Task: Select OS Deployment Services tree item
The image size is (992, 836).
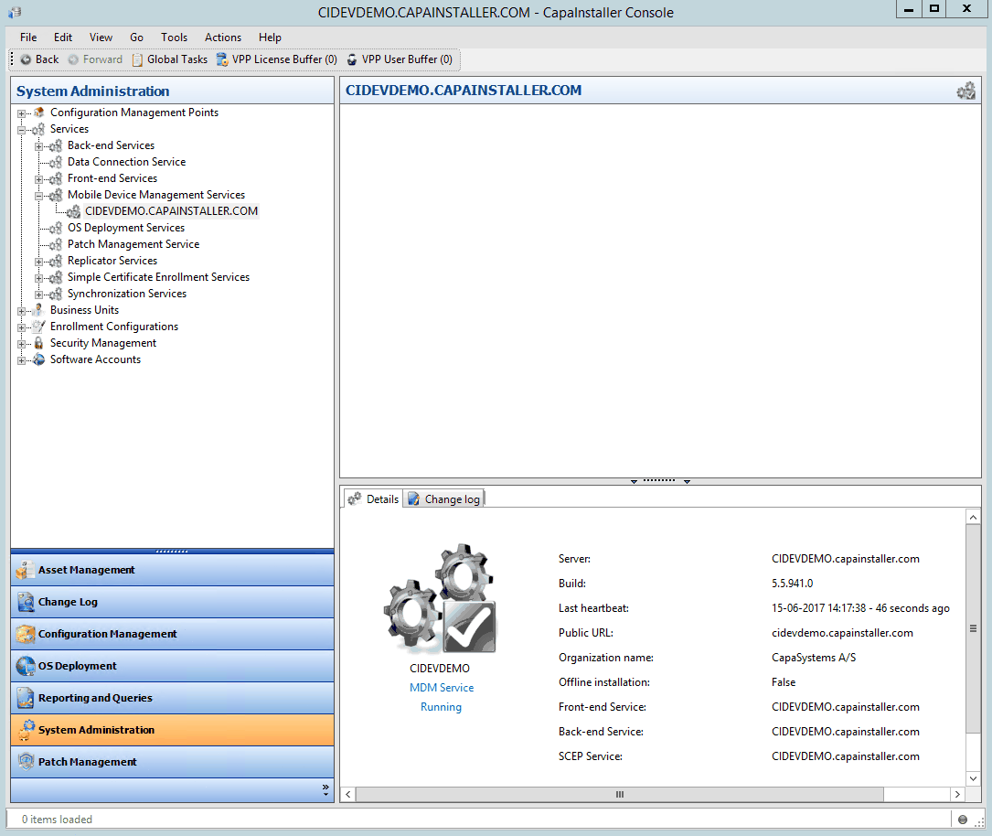Action: coord(126,228)
